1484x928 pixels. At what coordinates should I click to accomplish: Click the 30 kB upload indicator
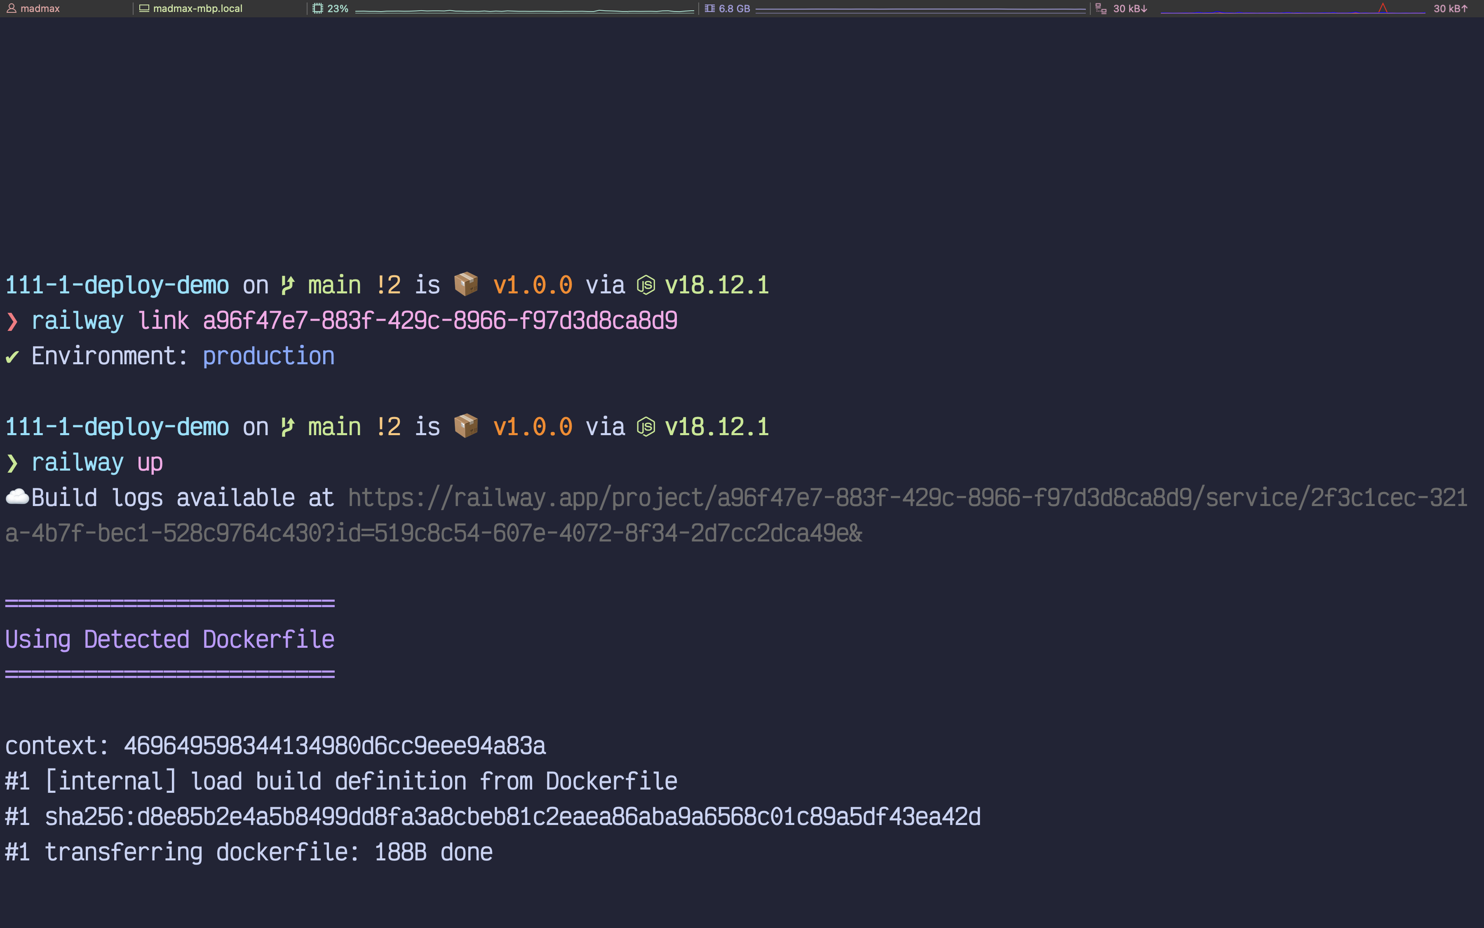coord(1450,9)
